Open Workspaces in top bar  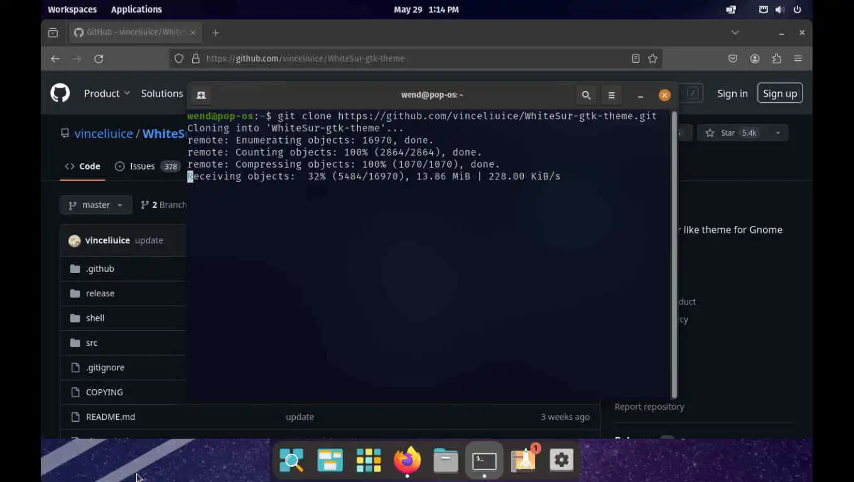pos(72,9)
